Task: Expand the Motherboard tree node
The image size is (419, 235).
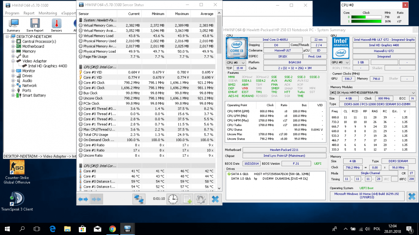Action: 13,46
